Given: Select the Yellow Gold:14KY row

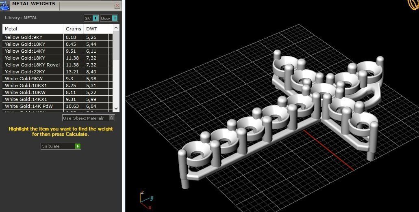Looking at the screenshot, I should click(57, 51).
